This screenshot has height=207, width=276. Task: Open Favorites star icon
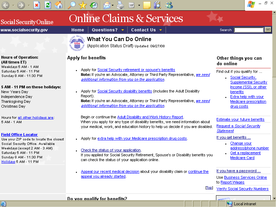click(x=83, y=5)
